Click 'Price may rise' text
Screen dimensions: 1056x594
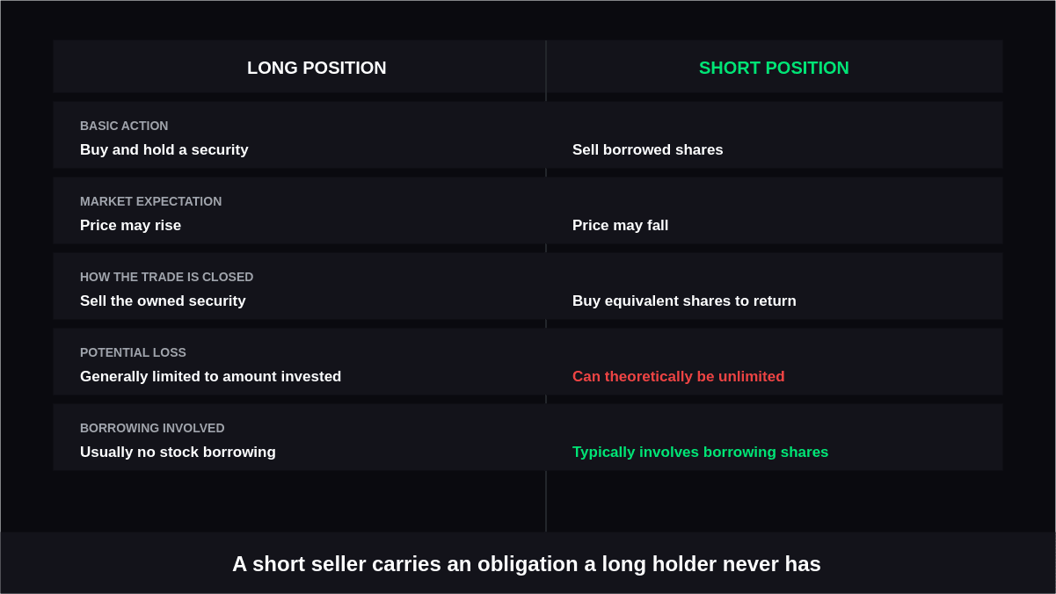pos(130,226)
